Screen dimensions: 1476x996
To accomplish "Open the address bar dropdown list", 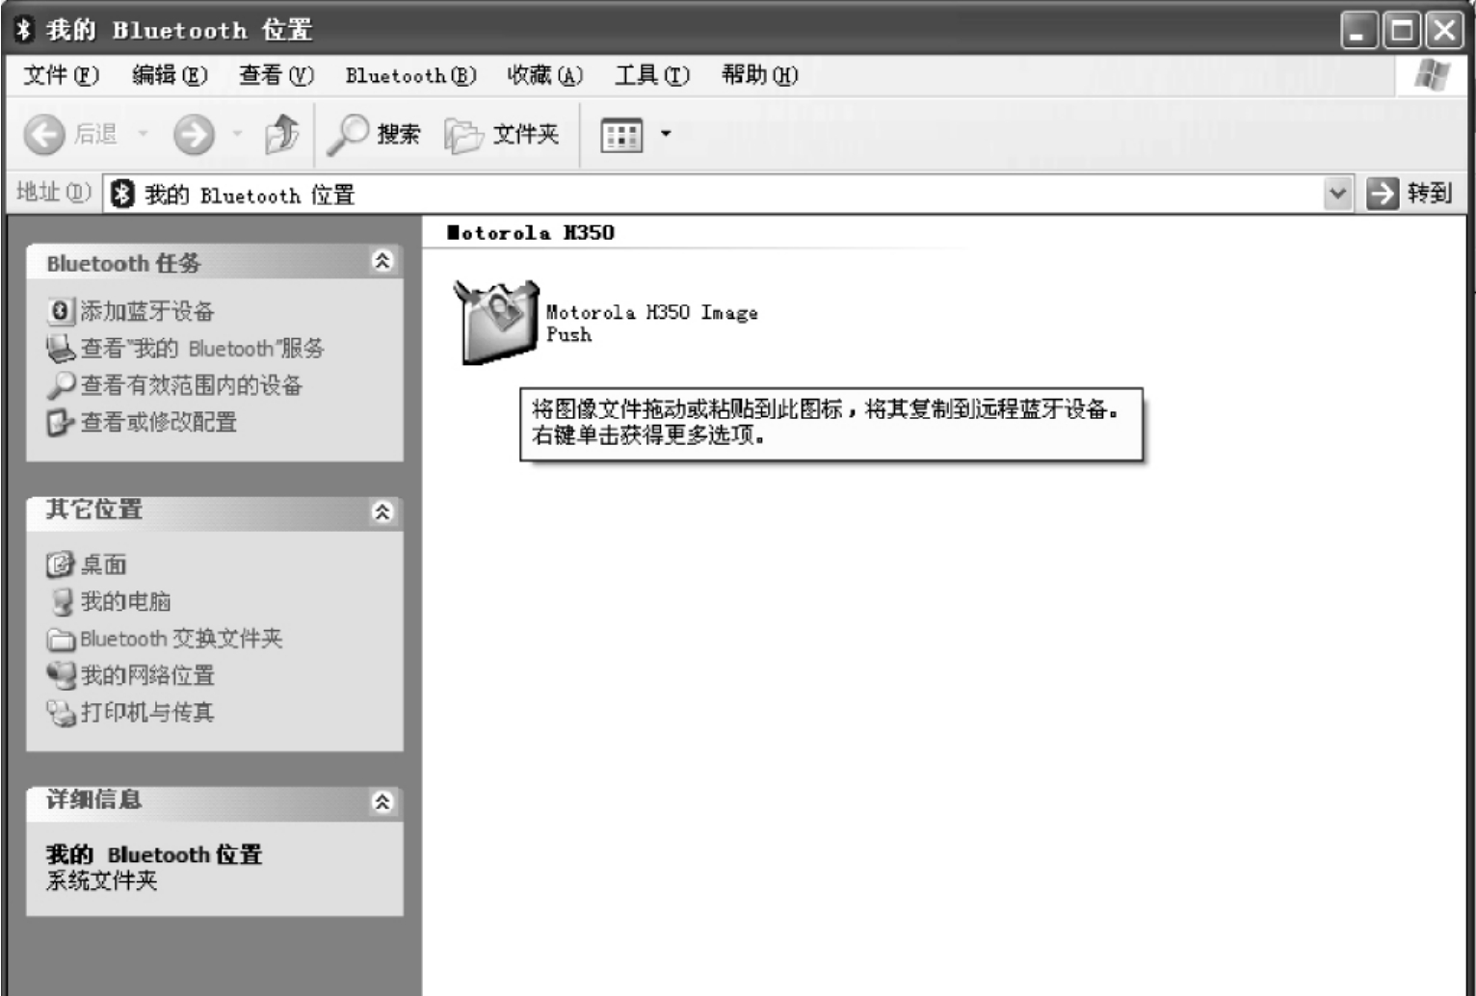I will tap(1337, 194).
